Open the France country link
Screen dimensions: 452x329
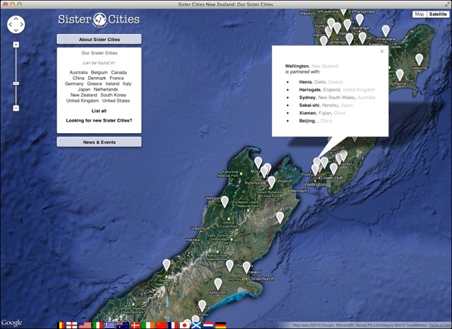click(x=117, y=78)
